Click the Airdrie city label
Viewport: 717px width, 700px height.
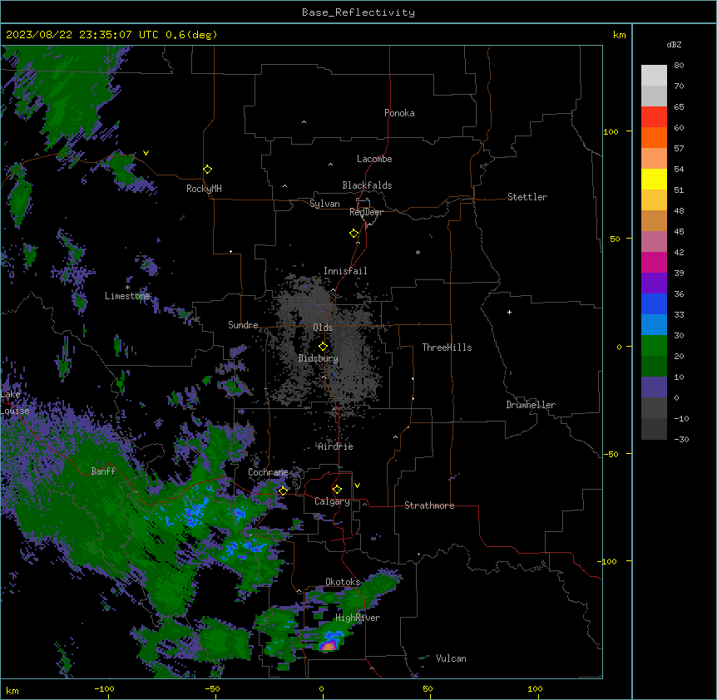pos(335,446)
